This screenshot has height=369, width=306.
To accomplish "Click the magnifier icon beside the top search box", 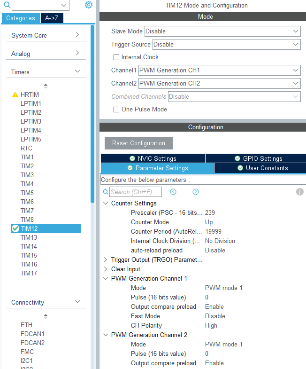I will click(7, 5).
